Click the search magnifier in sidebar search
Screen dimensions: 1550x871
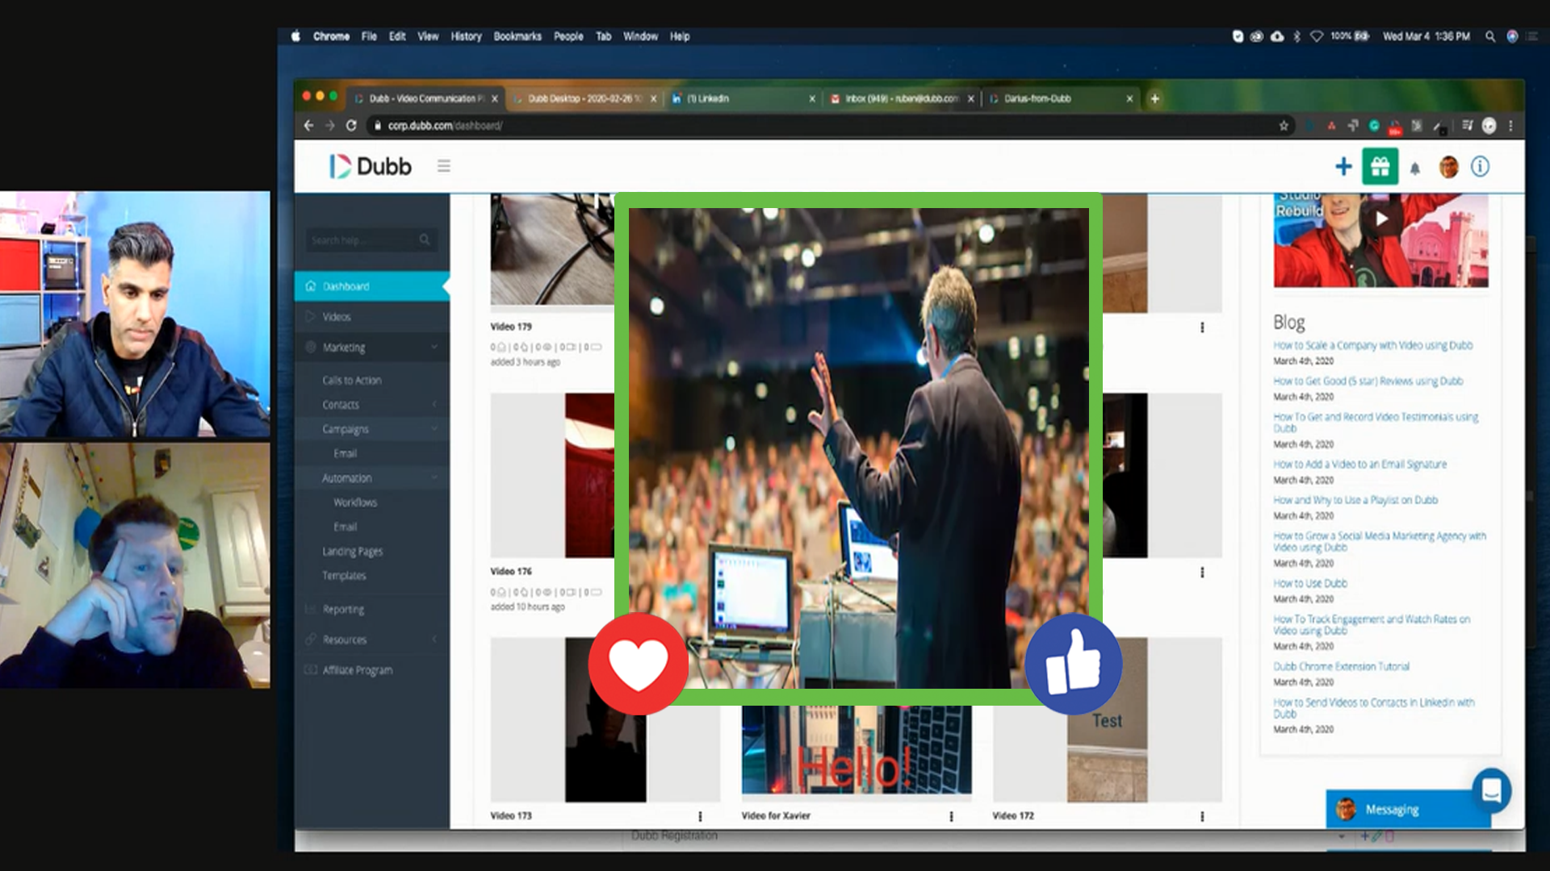425,240
